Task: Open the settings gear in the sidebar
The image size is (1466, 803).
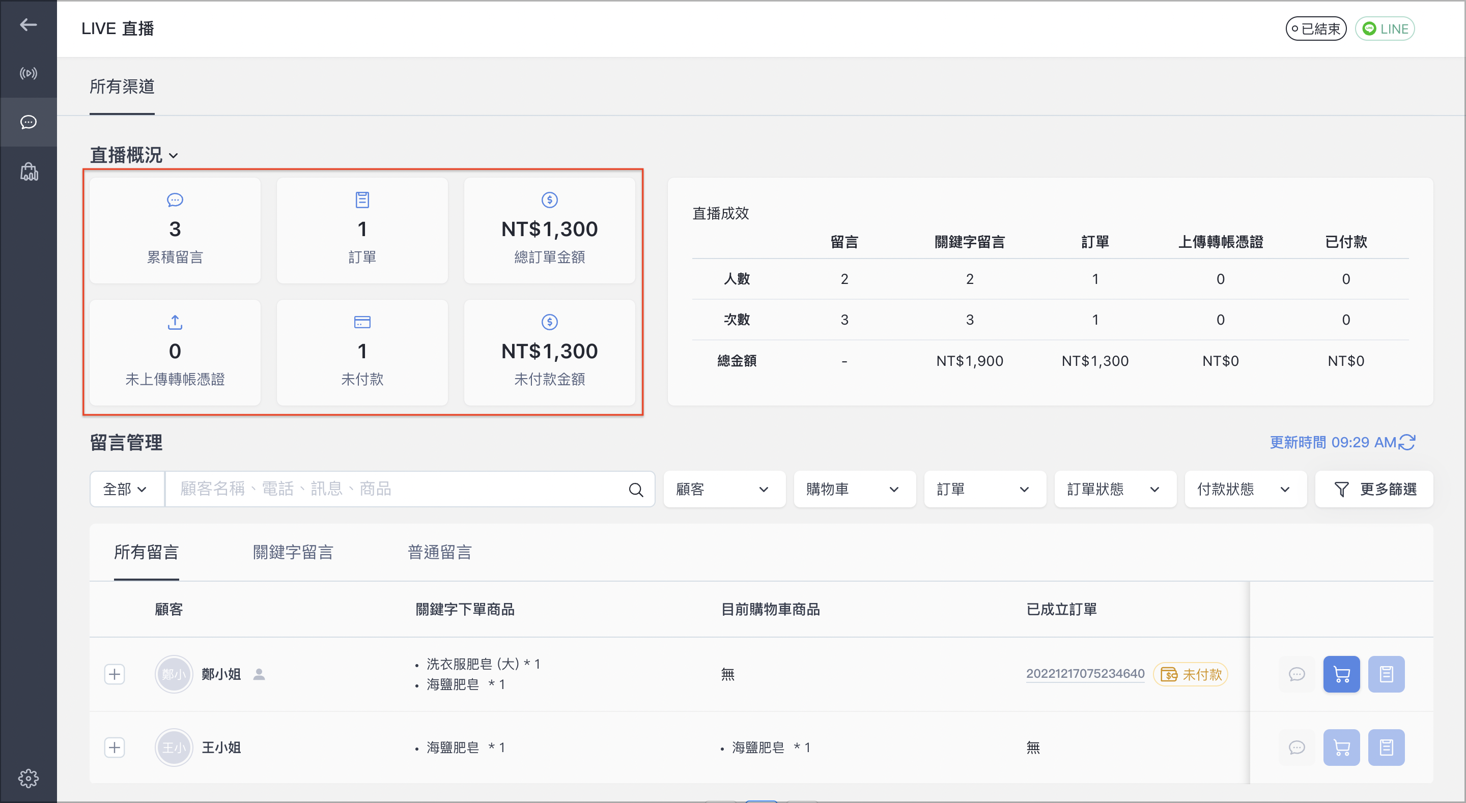Action: tap(28, 778)
